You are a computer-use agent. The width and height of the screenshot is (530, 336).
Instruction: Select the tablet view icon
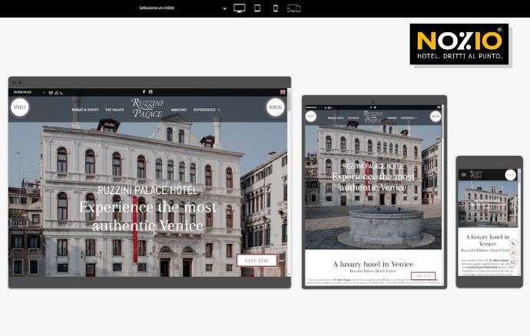pos(257,8)
